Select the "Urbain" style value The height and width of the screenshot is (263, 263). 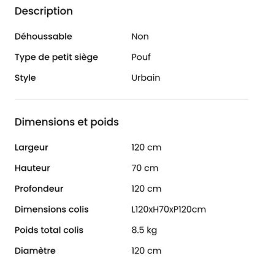146,78
